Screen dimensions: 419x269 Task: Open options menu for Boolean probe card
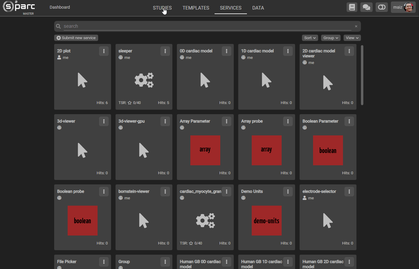104,192
